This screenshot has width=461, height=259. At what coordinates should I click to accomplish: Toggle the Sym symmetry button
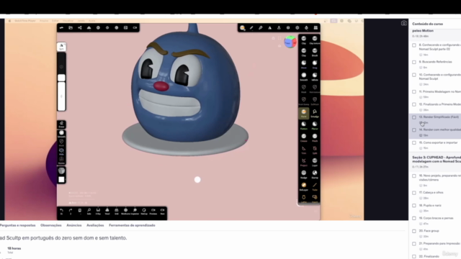[x=61, y=46]
